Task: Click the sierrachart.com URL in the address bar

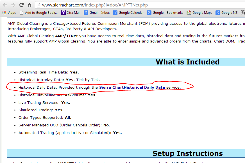Action: (x=95, y=5)
